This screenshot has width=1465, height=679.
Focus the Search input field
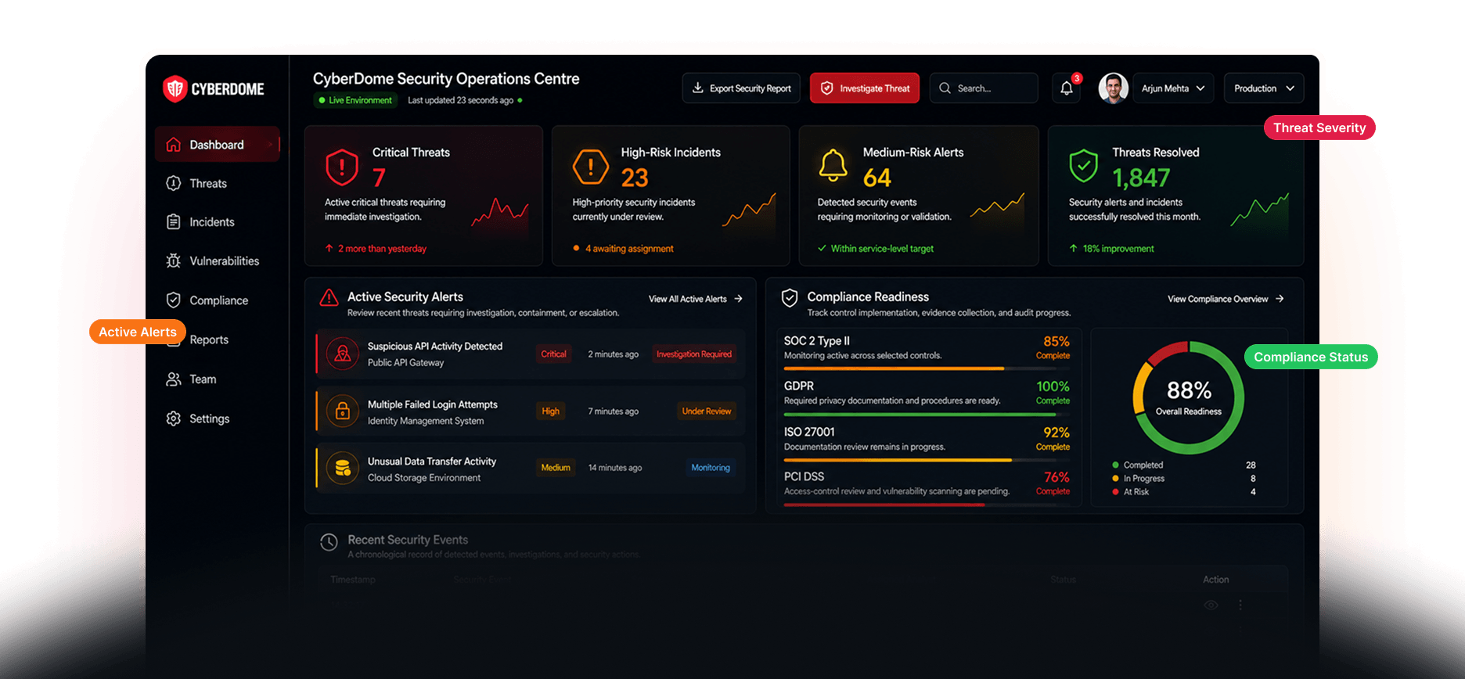[984, 88]
